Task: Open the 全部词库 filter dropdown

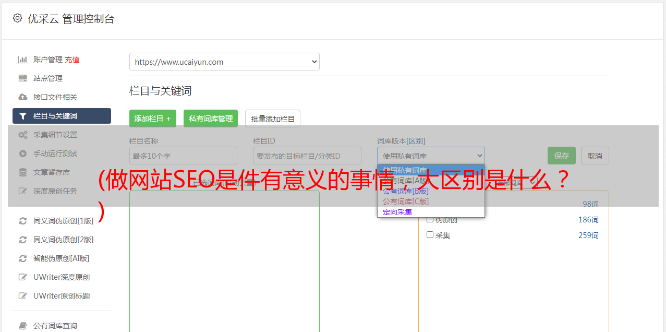Action: click(515, 183)
